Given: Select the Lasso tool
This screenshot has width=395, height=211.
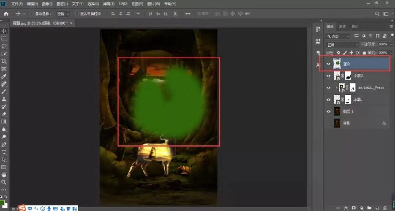Looking at the screenshot, I should point(4,46).
